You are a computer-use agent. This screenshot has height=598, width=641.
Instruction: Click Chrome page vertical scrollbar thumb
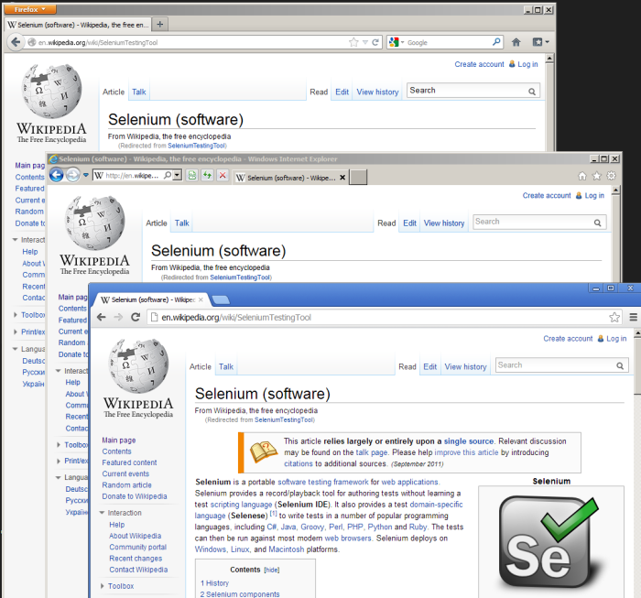[x=637, y=365]
